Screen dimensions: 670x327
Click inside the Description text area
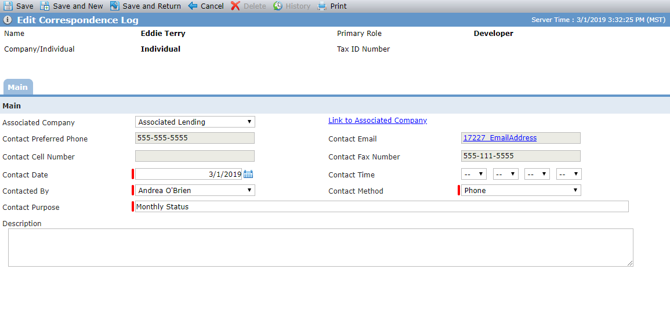point(320,248)
